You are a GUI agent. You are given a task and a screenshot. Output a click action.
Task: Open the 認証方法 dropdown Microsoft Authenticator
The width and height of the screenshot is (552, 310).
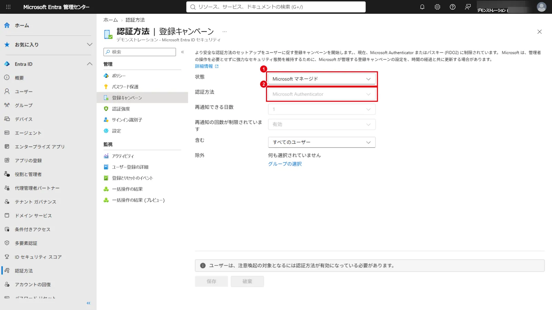(322, 94)
